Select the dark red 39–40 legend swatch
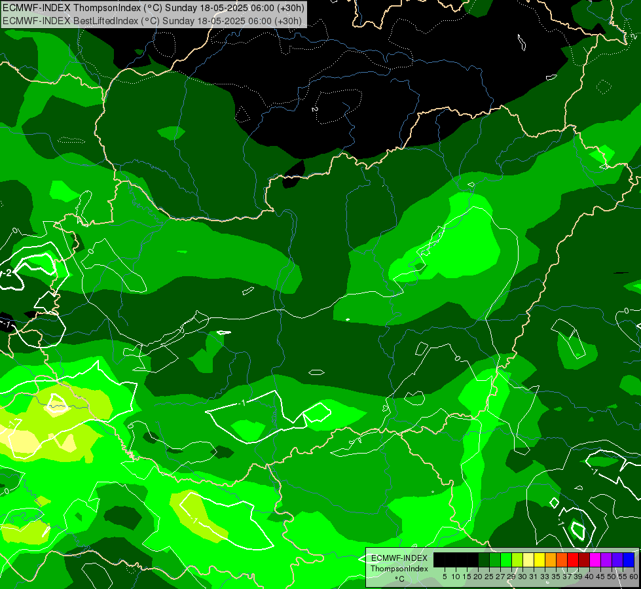641x589 pixels. [584, 560]
